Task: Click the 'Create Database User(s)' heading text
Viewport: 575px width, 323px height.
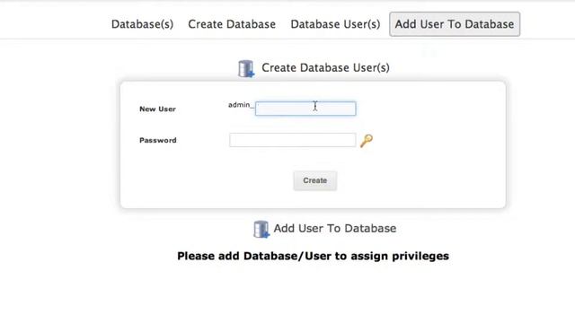Action: point(325,68)
